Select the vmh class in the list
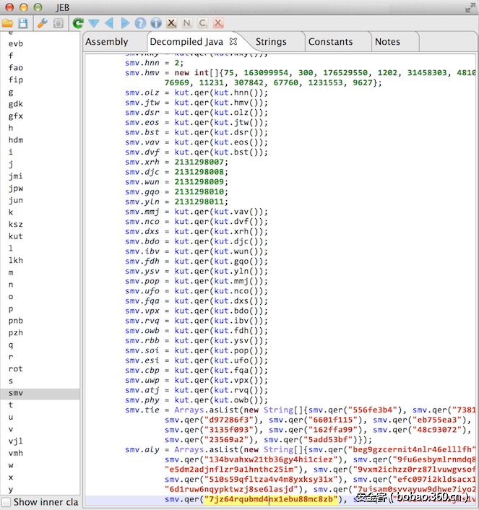 tap(16, 453)
